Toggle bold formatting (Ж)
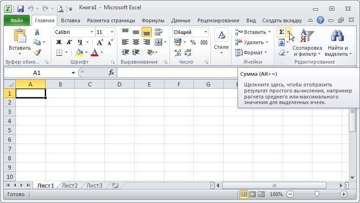The width and height of the screenshot is (360, 203). click(x=59, y=42)
